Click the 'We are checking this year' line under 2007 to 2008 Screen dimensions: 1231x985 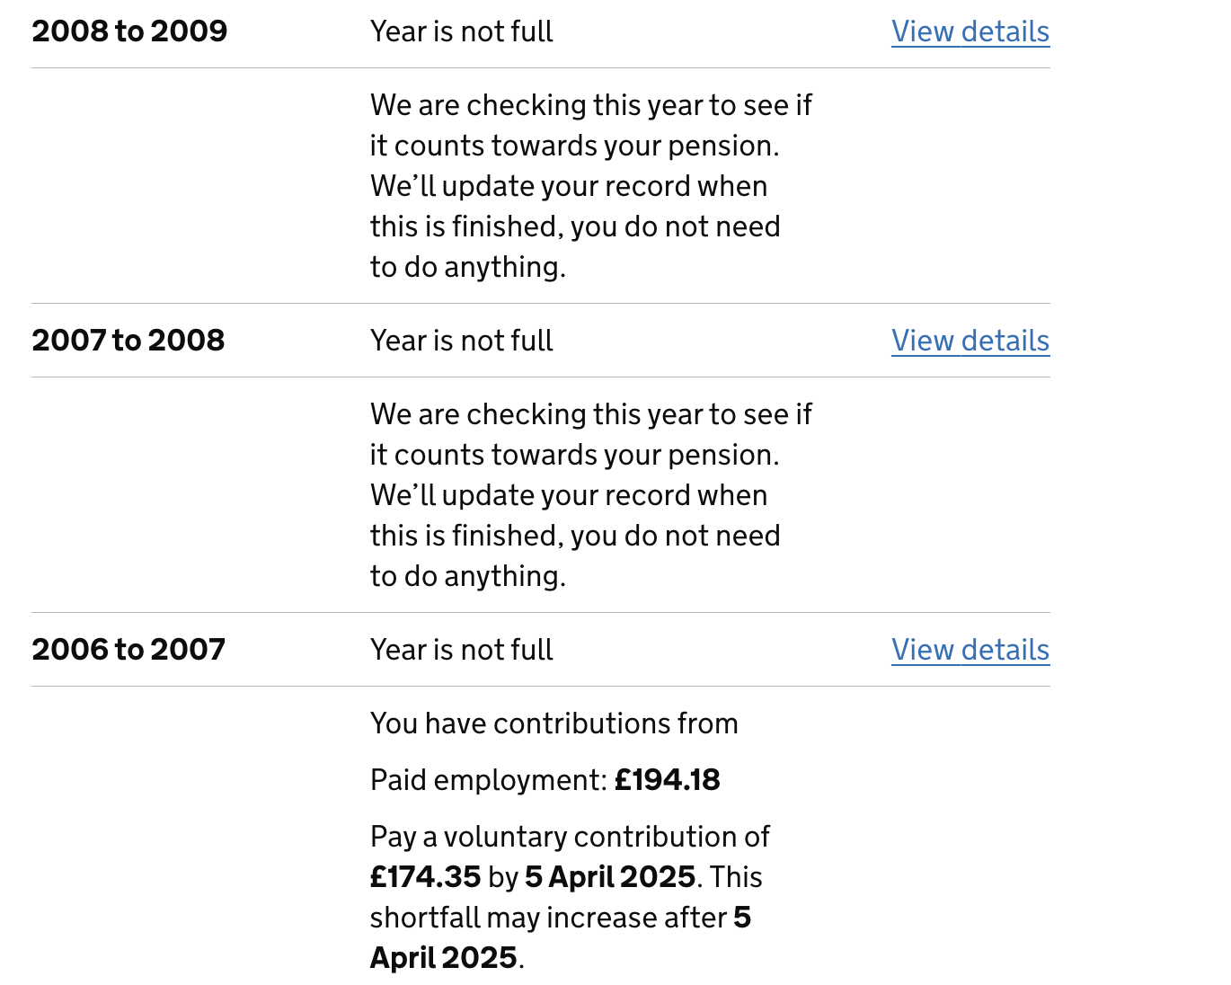point(591,414)
